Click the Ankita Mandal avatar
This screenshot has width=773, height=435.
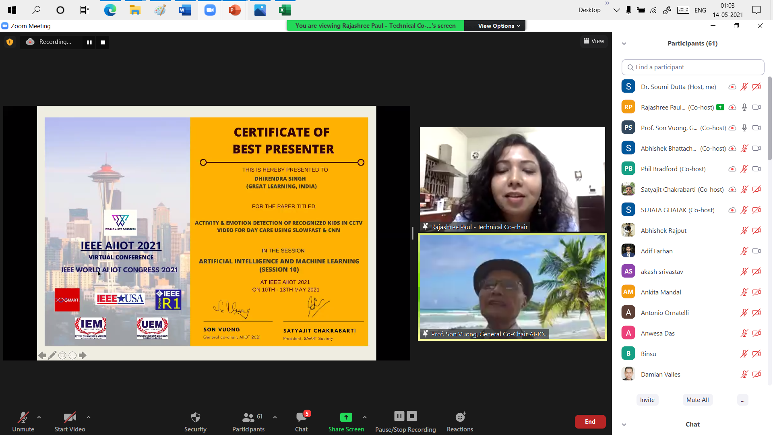coord(628,292)
